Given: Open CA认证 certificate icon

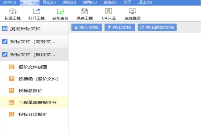Looking at the screenshot, I should pos(108,11).
